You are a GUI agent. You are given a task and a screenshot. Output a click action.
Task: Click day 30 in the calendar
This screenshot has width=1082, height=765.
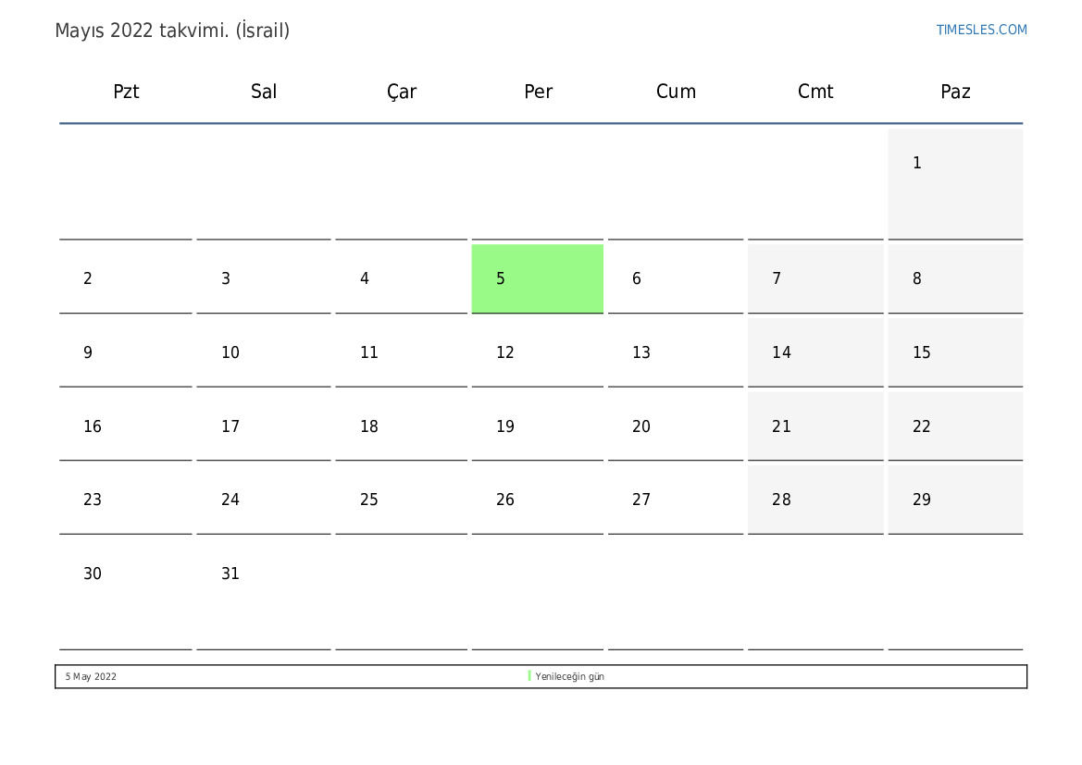pyautogui.click(x=126, y=594)
